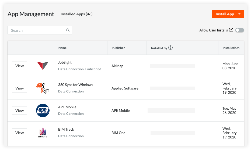Click the App Management heading
Screen dimensions: 251x150
31,14
